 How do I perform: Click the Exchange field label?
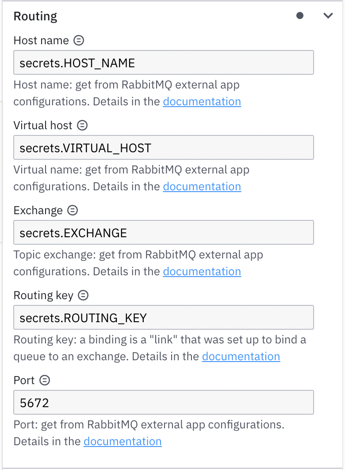[37, 210]
